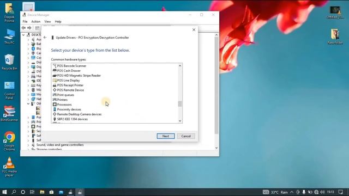Open Cortana circle on taskbar
The width and height of the screenshot is (349, 196).
pyautogui.click(x=23, y=192)
